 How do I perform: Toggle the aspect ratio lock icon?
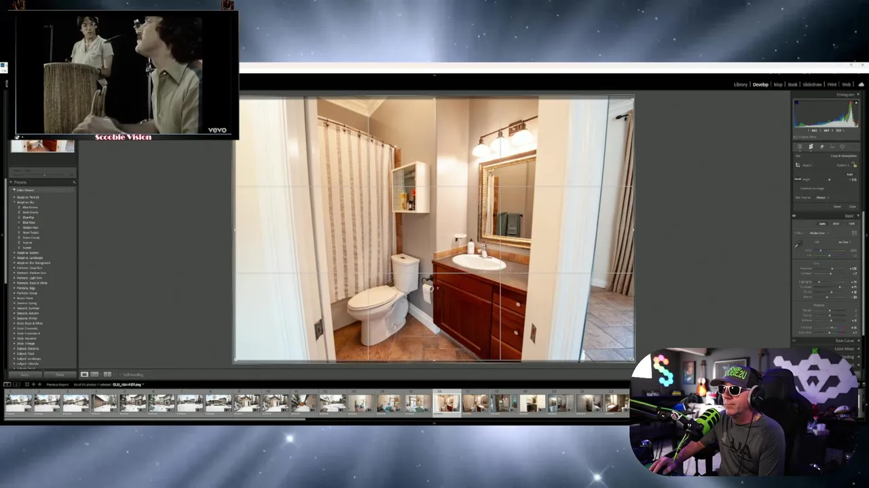[x=854, y=165]
